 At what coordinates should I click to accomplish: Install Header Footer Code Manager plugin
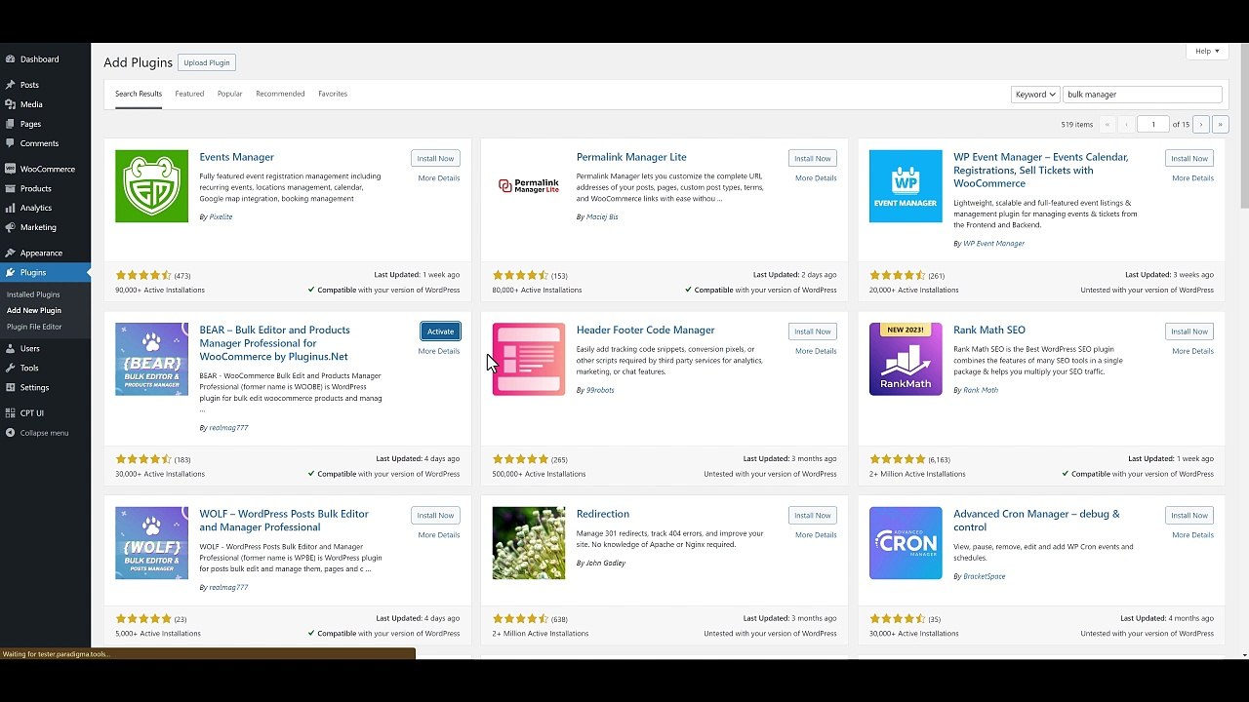click(x=813, y=331)
